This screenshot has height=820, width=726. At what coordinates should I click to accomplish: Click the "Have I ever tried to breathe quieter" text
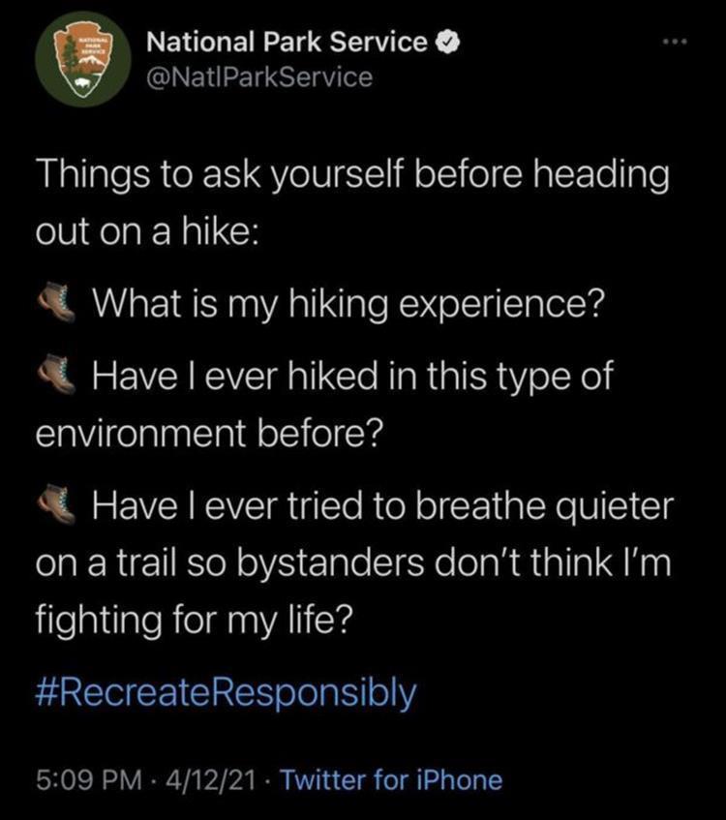tap(381, 507)
